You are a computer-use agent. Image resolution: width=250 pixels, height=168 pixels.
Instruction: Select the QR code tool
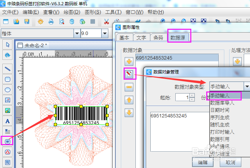click(7, 162)
